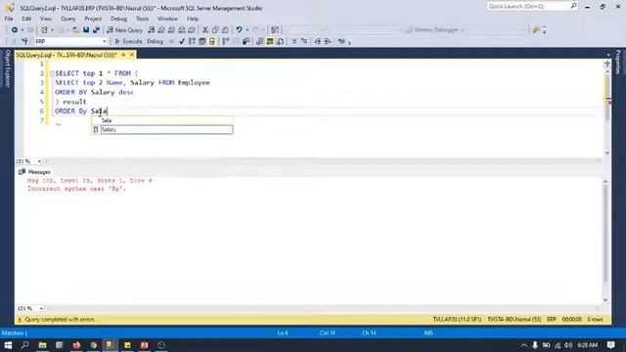The image size is (626, 352).
Task: Open Firefox from the taskbar
Action: pos(76,345)
